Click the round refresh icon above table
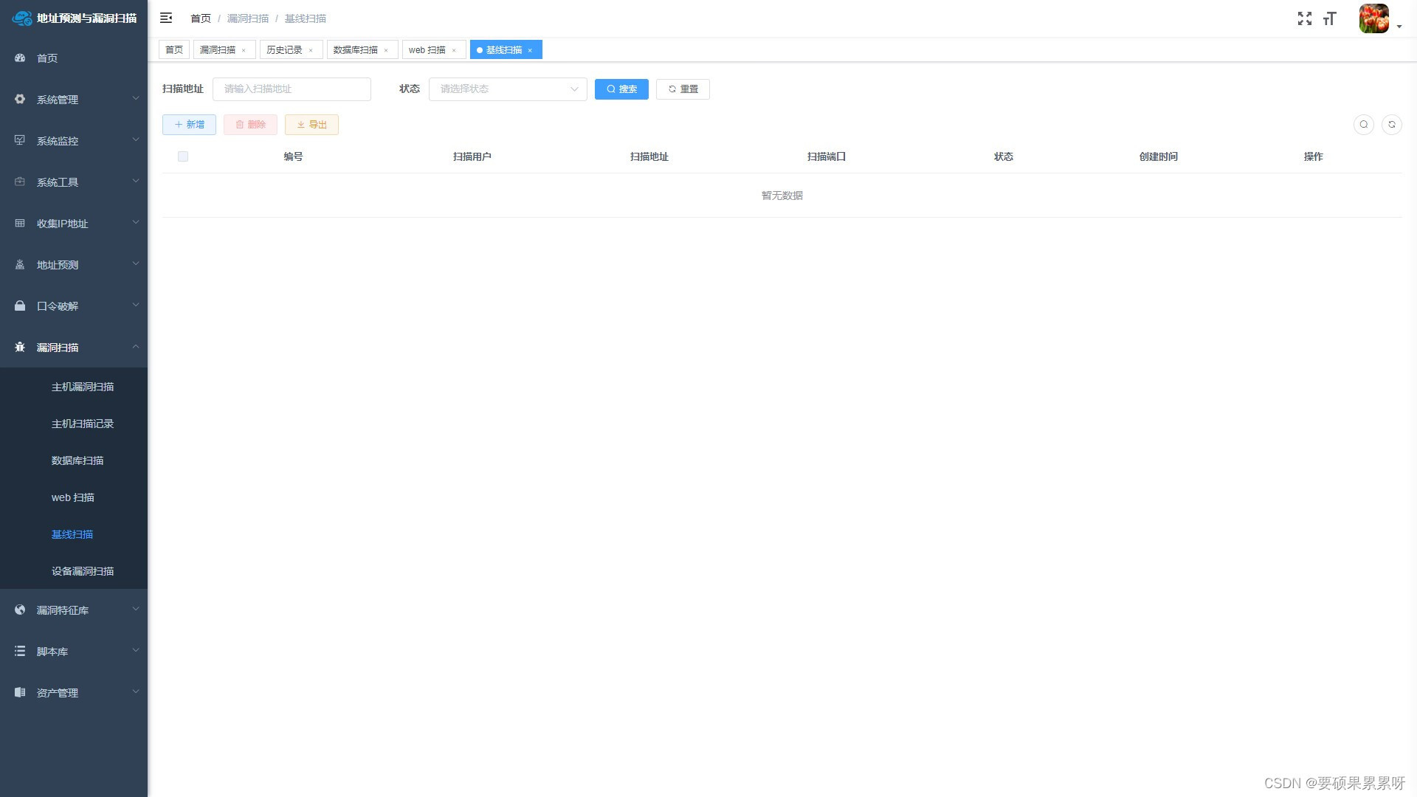The height and width of the screenshot is (797, 1417). click(x=1392, y=125)
